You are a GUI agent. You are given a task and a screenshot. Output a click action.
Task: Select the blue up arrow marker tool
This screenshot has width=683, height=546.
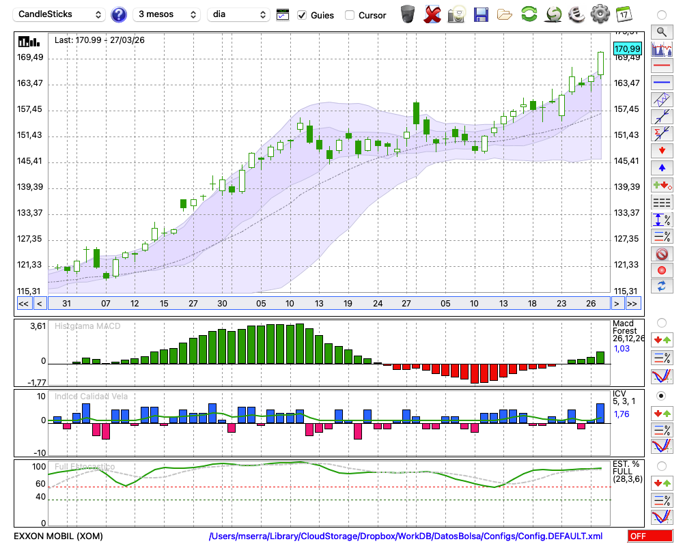(661, 168)
